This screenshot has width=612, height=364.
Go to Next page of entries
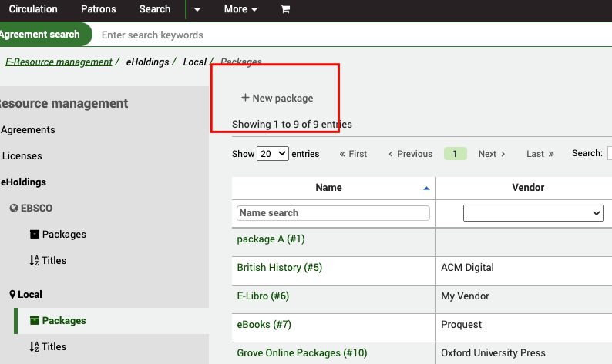tap(492, 154)
